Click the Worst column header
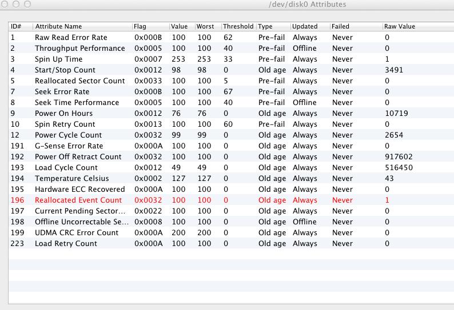454x310 pixels. click(208, 26)
